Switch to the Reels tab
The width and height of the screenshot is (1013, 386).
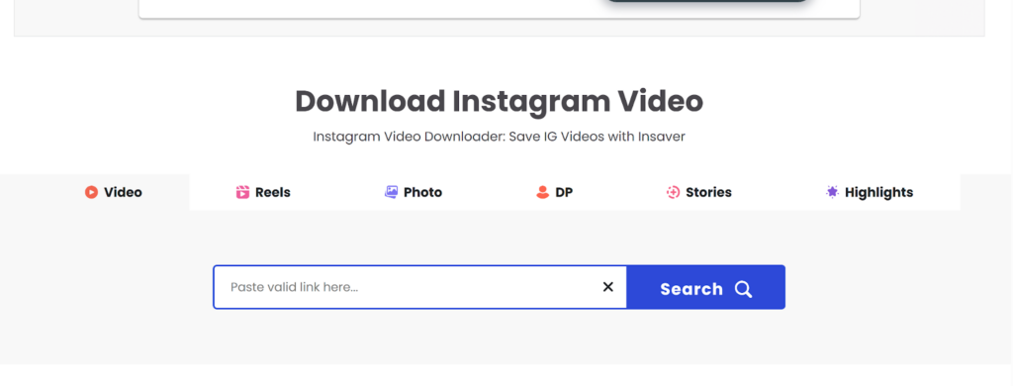click(263, 192)
